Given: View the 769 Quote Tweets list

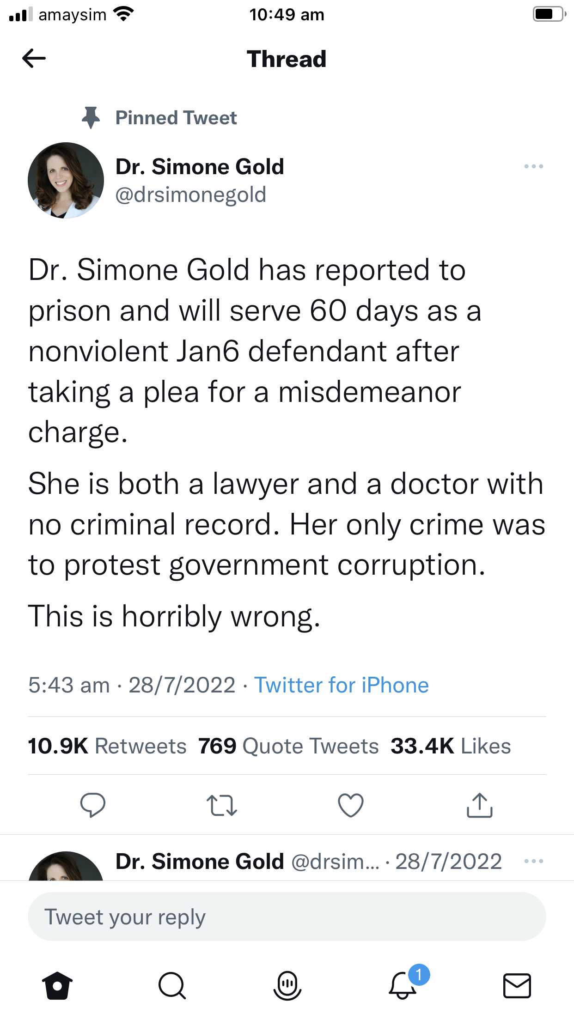Looking at the screenshot, I should pyautogui.click(x=288, y=746).
